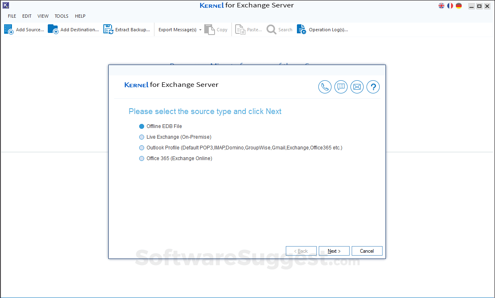Switch language using the French flag

pos(450,6)
